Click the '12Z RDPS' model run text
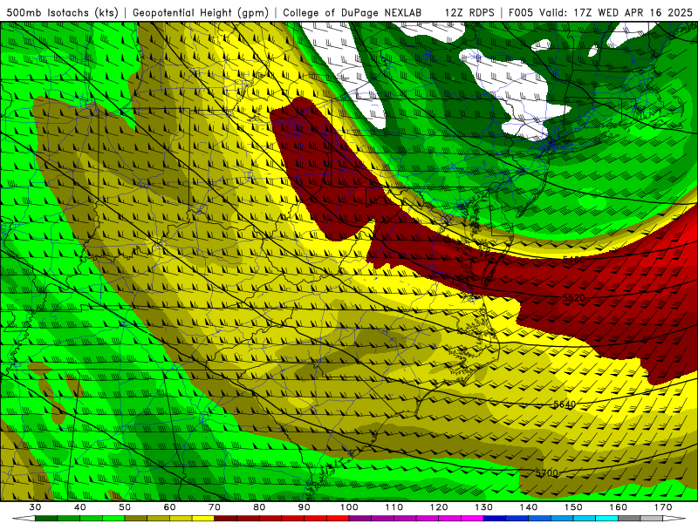 tap(469, 12)
